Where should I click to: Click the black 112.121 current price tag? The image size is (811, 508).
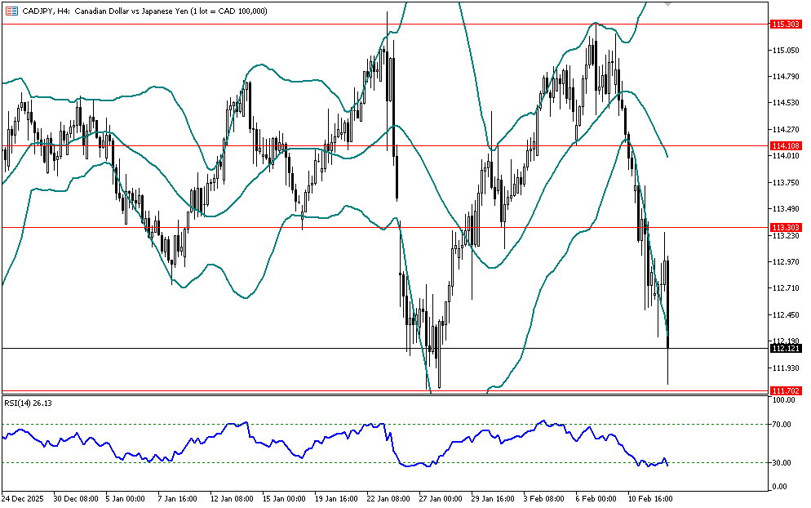click(x=784, y=348)
